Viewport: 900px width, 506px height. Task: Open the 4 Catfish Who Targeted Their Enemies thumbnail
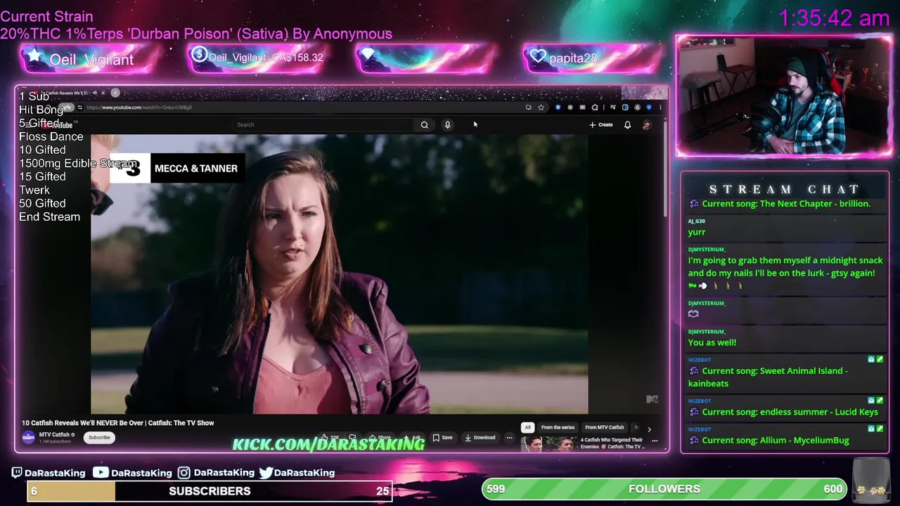(x=549, y=444)
